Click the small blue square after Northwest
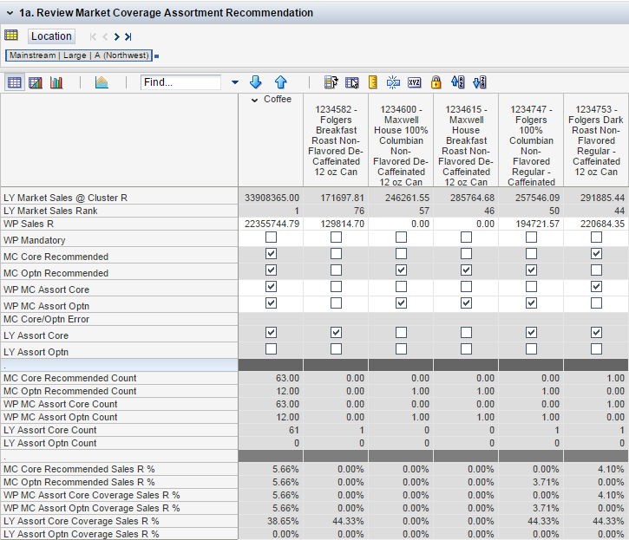This screenshot has height=540, width=629. pos(157,56)
